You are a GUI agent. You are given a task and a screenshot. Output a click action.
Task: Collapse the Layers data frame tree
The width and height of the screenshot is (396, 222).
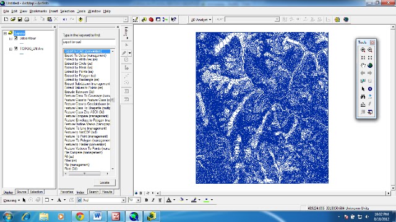click(x=5, y=33)
